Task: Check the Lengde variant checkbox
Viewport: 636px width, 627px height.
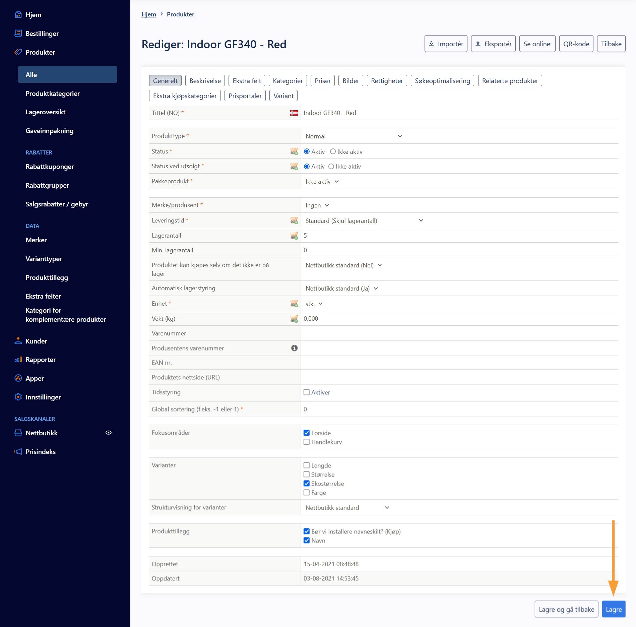Action: click(306, 465)
